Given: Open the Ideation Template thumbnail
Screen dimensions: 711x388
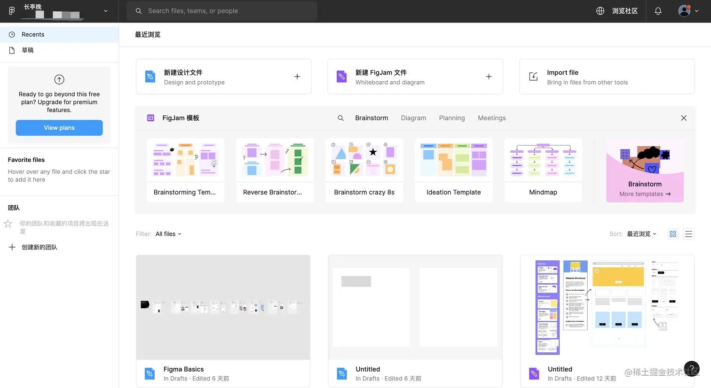Looking at the screenshot, I should point(454,171).
